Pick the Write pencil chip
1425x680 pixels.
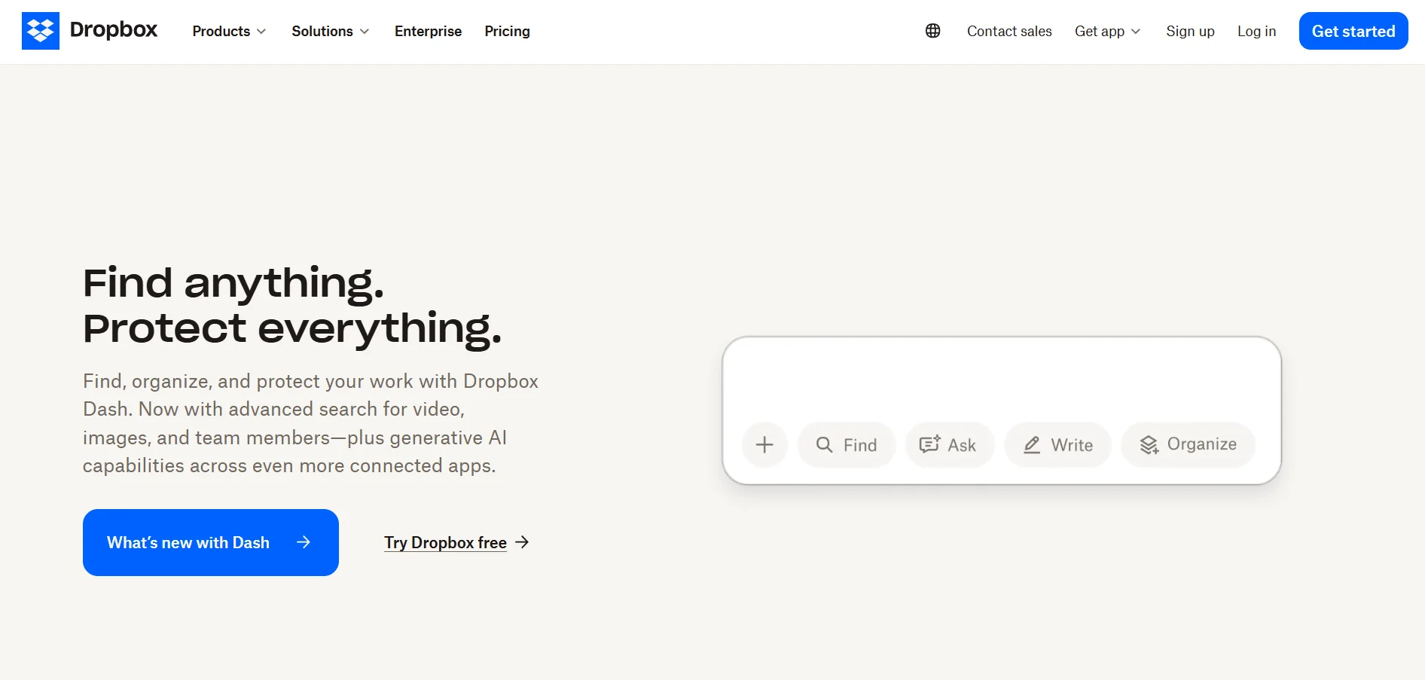tap(1057, 445)
